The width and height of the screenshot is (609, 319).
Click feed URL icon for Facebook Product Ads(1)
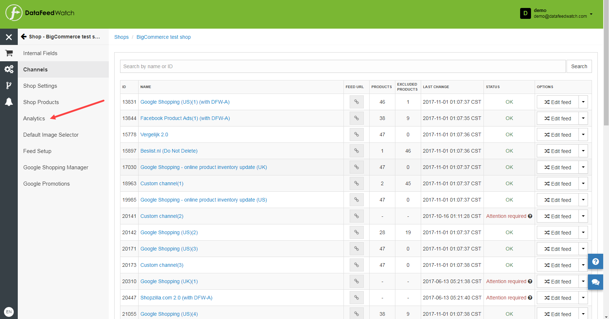(357, 118)
